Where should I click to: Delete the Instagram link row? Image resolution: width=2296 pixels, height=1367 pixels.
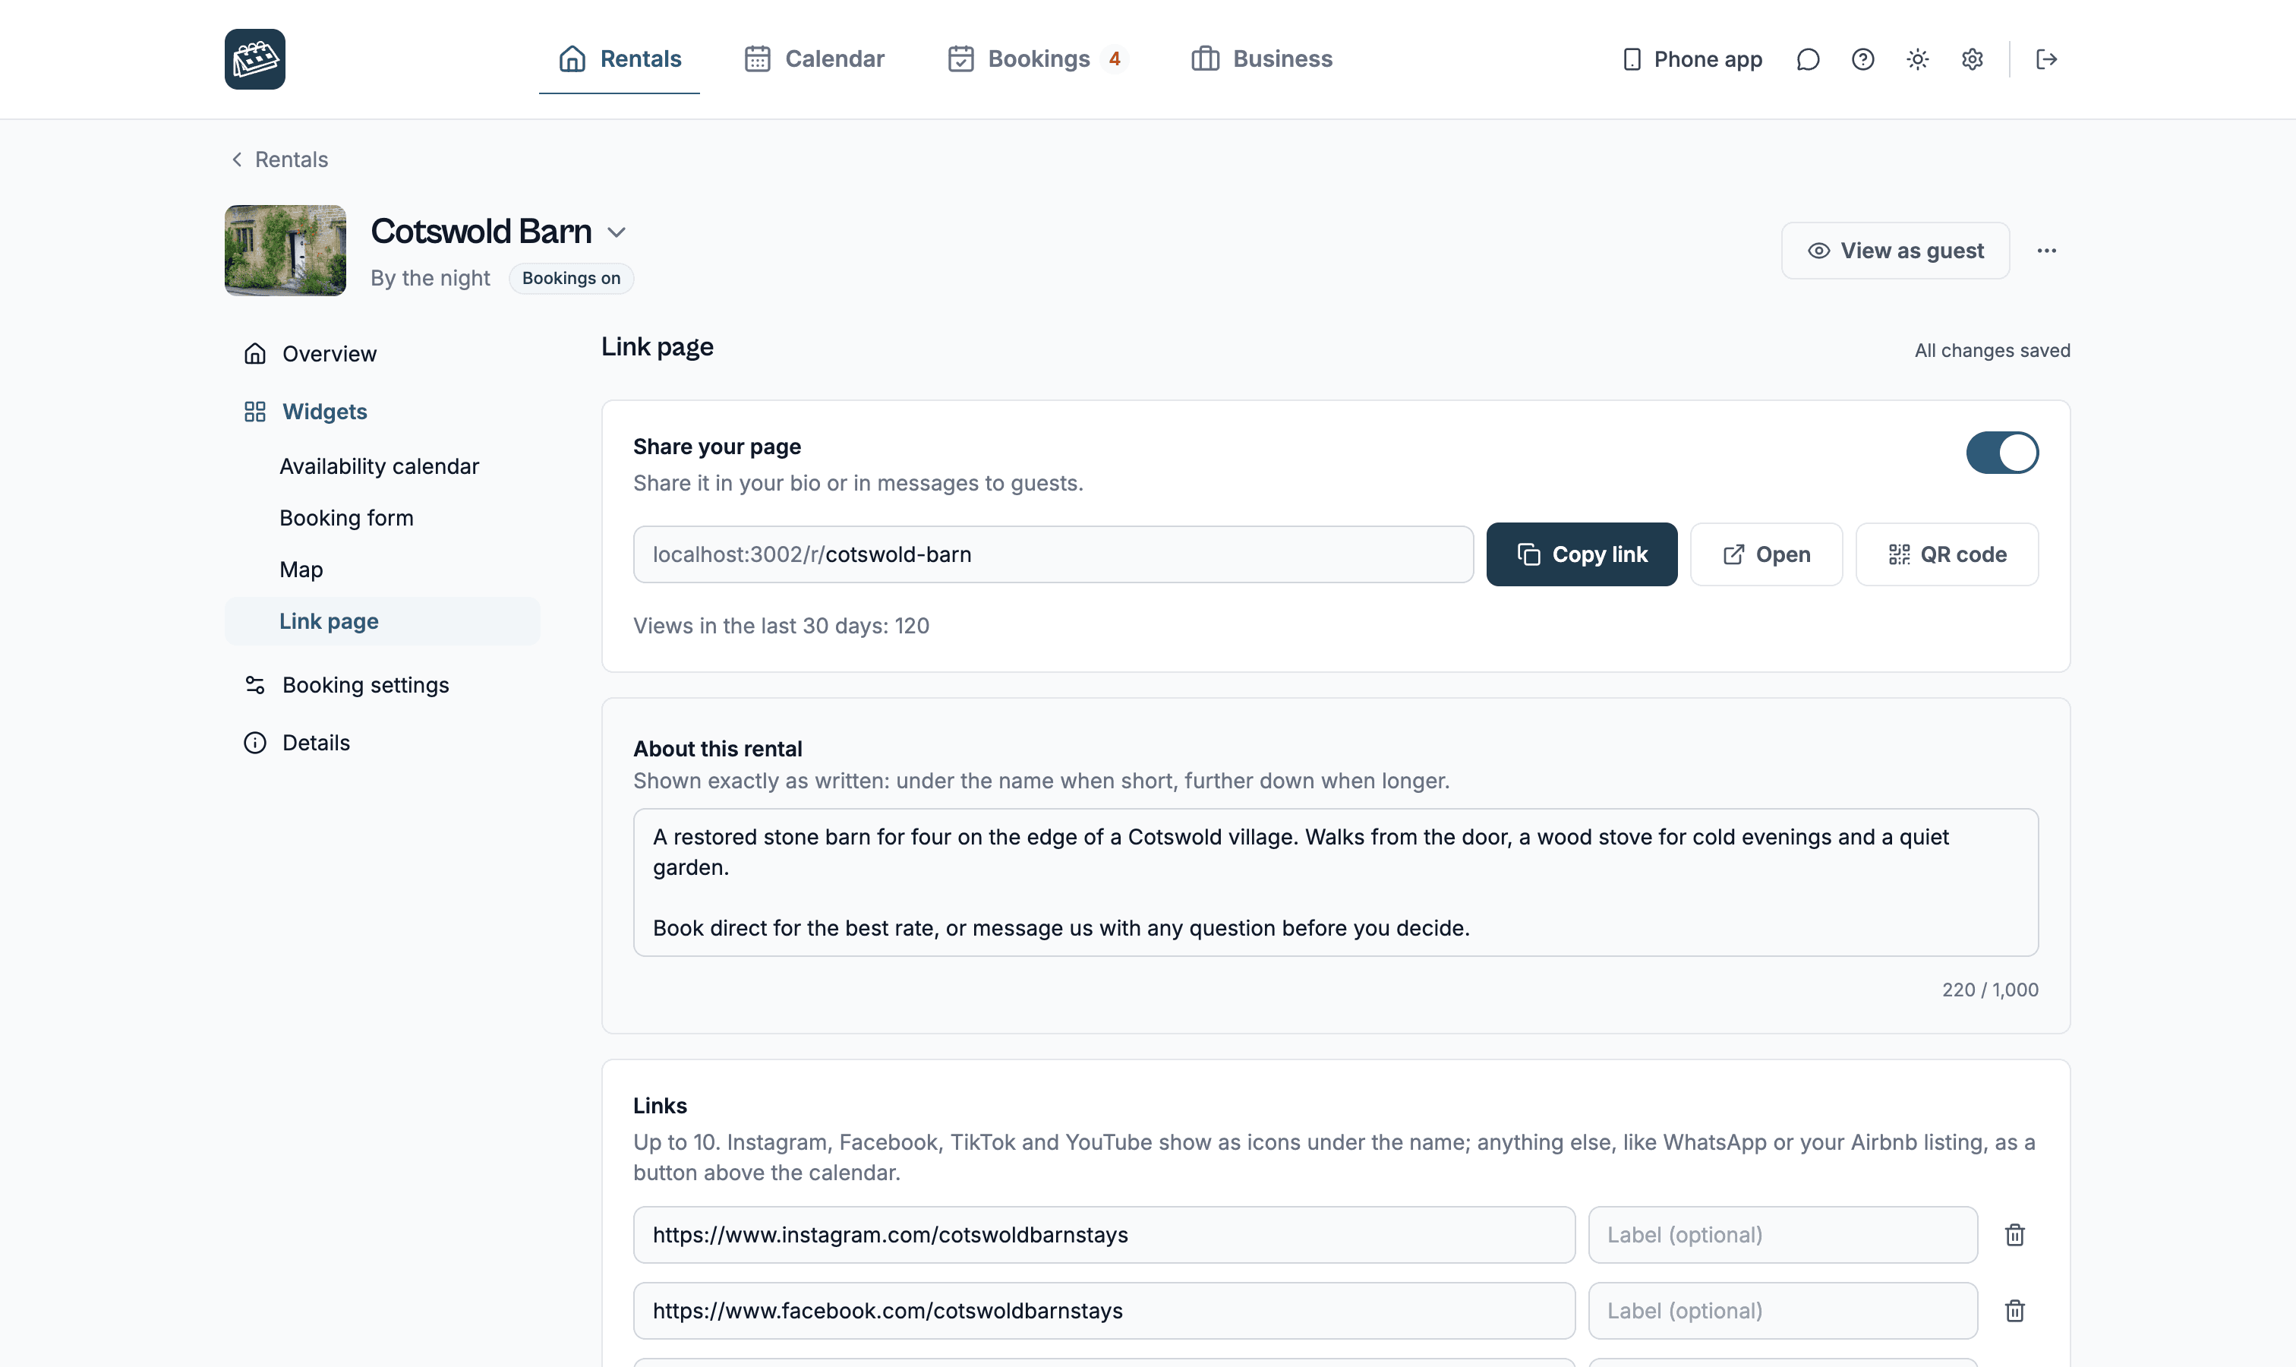pos(2014,1234)
